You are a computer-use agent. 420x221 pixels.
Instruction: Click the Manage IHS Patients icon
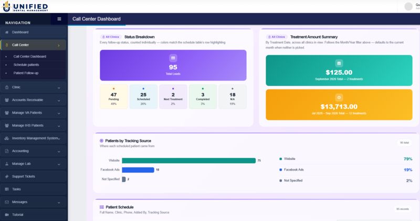[x=7, y=125]
